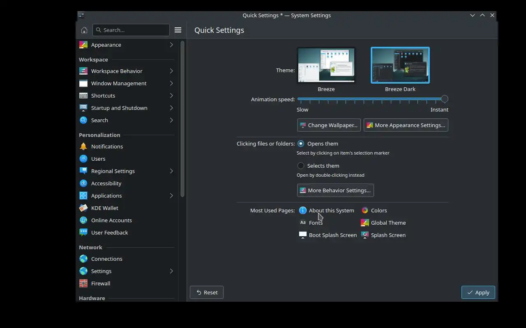The image size is (526, 328).
Task: Click the Firewall brick icon
Action: 83,283
